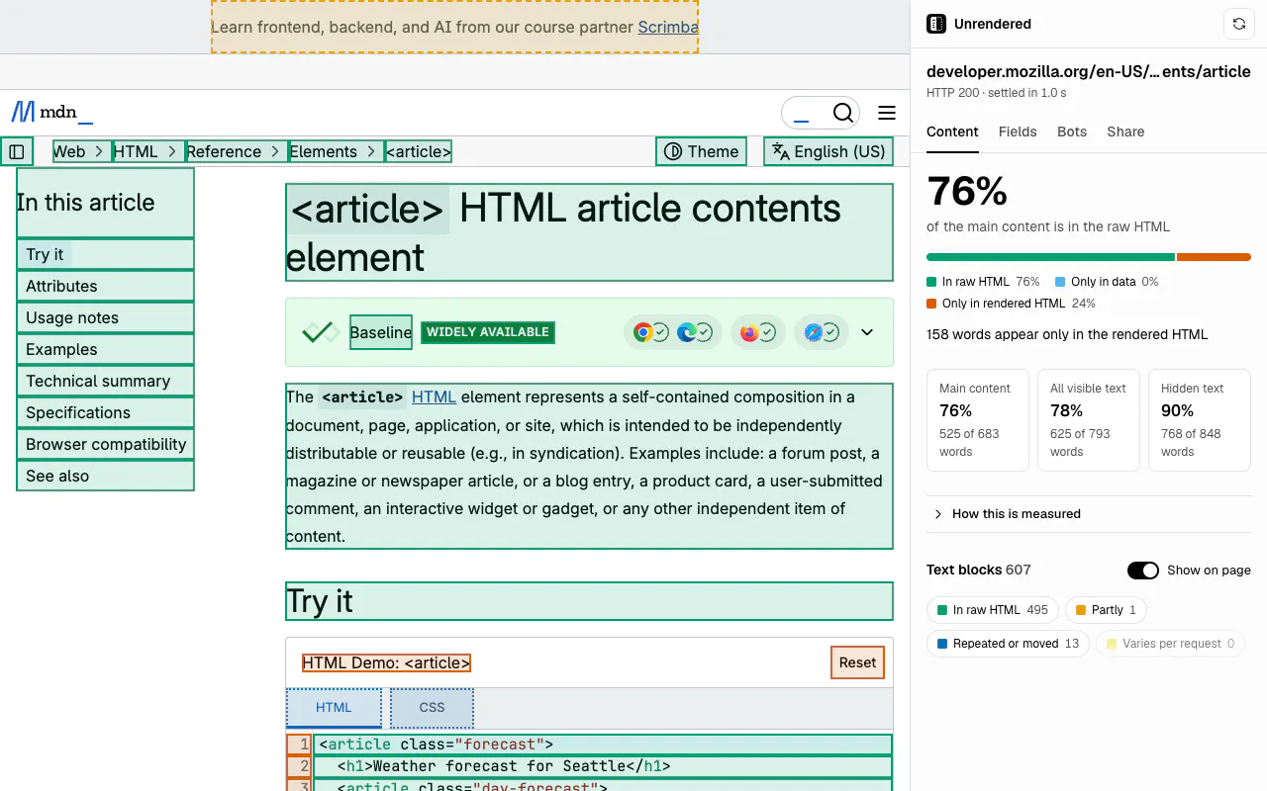Click the Chrome browser support icon
This screenshot has height=791, width=1267.
coord(642,332)
